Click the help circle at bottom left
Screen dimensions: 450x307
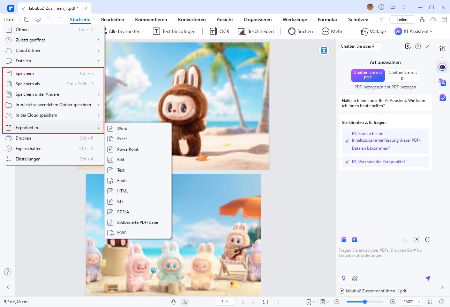[x=8, y=272]
